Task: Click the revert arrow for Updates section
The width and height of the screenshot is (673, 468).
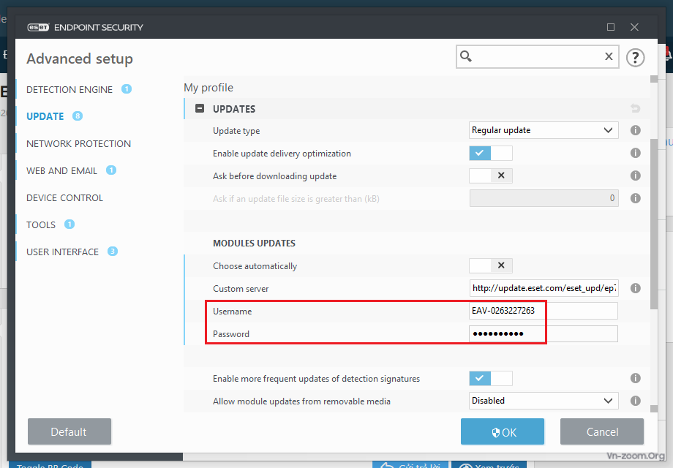Action: 635,108
